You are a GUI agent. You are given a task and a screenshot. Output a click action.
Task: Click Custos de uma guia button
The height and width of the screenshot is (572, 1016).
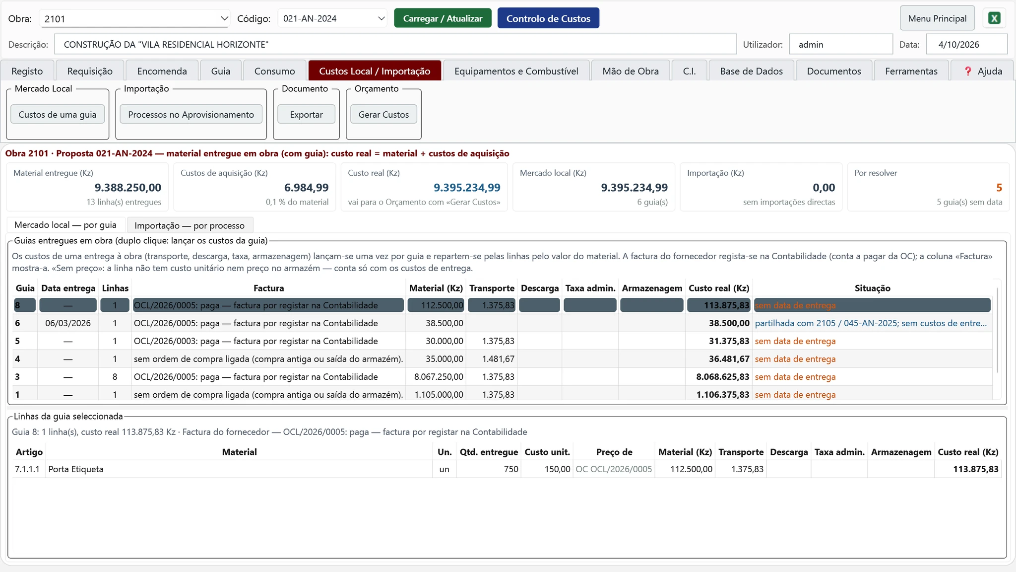(x=58, y=114)
